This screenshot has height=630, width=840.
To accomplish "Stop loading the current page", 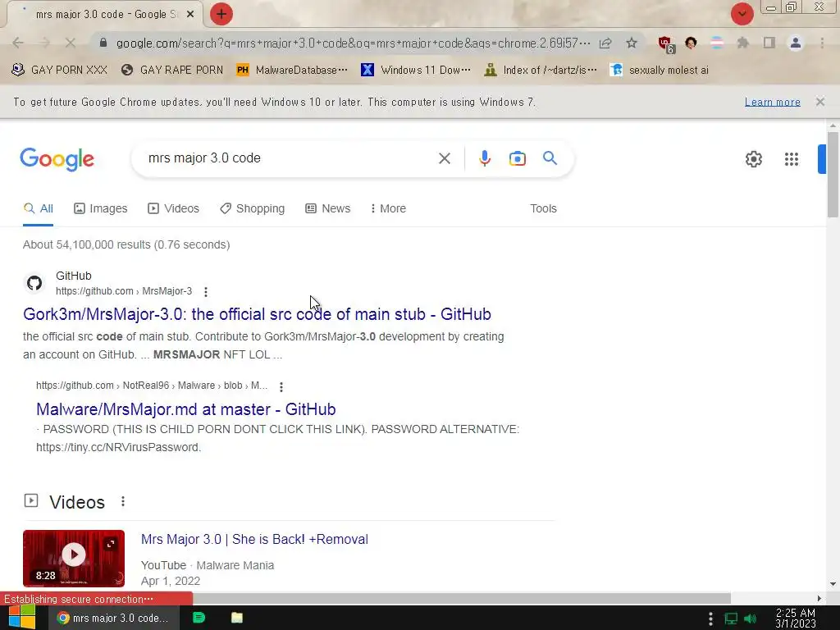I will click(x=71, y=43).
